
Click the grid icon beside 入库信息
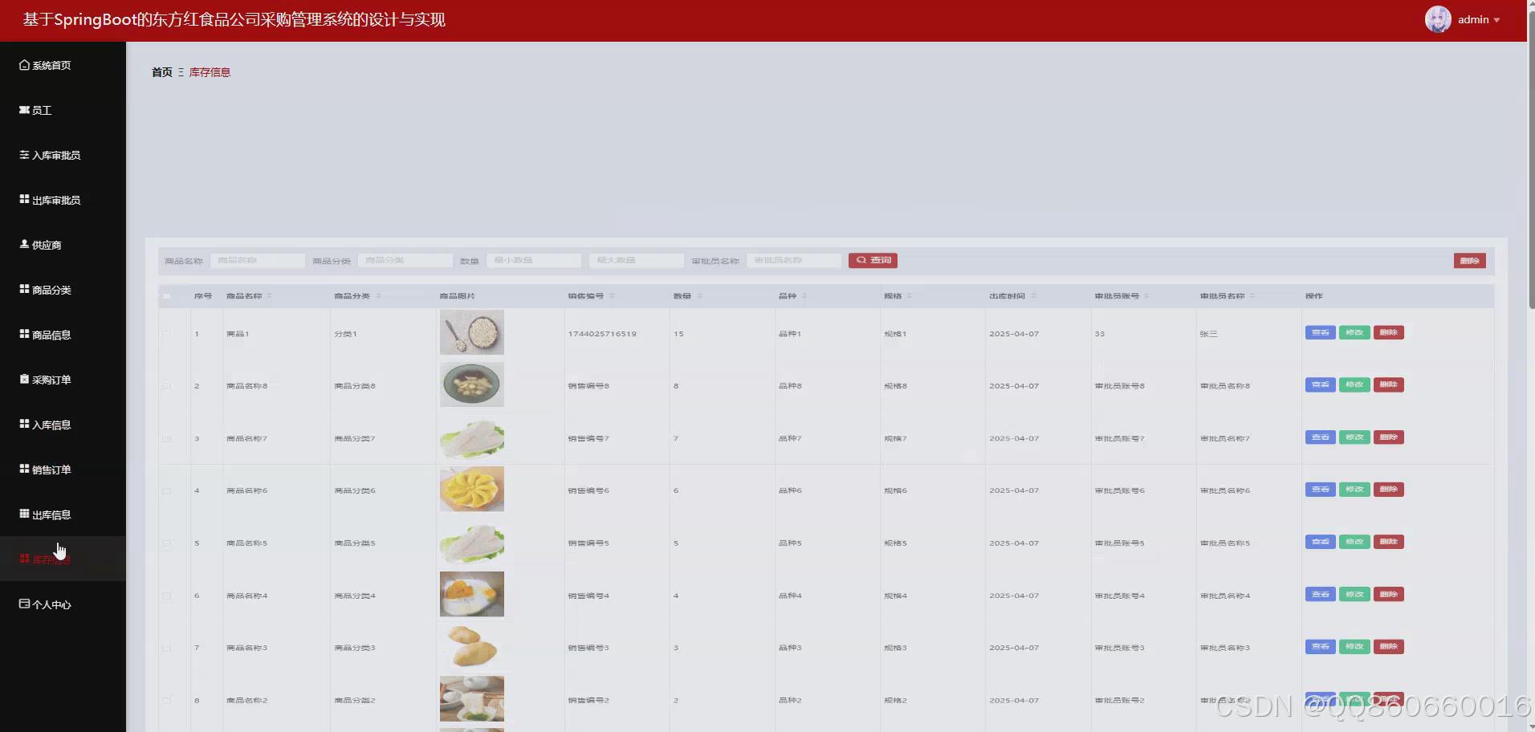pos(24,424)
